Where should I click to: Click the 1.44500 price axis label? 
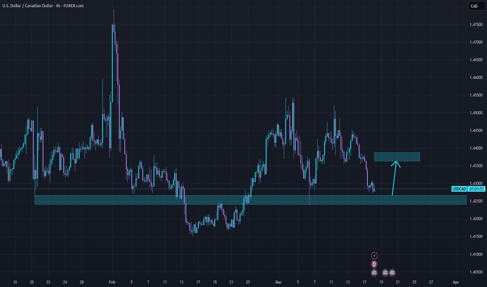476,130
